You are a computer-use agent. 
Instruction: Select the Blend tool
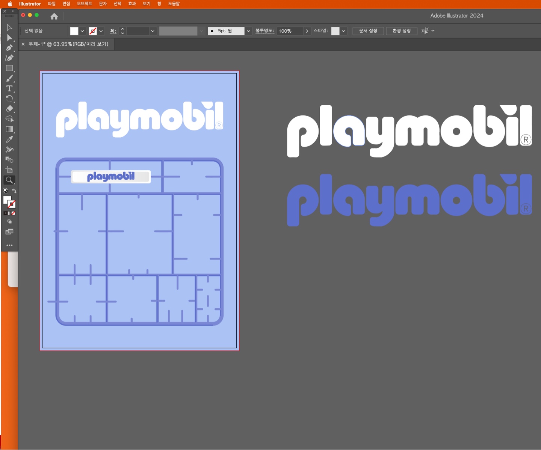tap(9, 160)
